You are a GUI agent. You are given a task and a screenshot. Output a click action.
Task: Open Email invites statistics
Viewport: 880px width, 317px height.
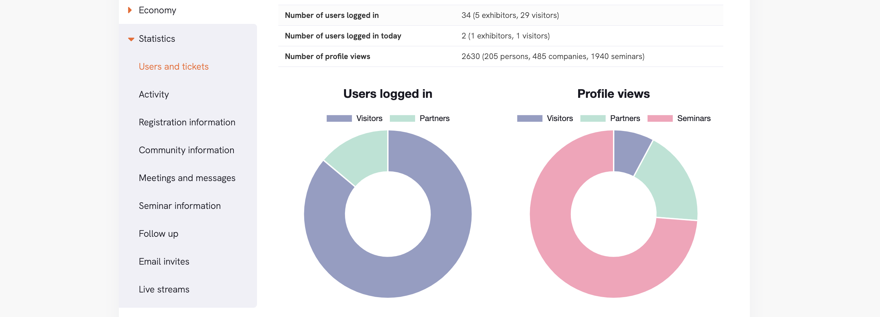tap(164, 261)
